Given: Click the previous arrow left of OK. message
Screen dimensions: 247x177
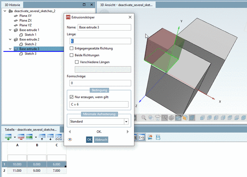Looking at the screenshot, I should point(70,132).
